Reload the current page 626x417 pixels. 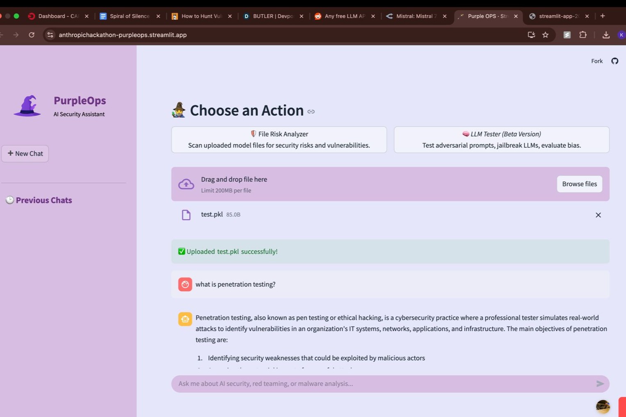point(32,35)
